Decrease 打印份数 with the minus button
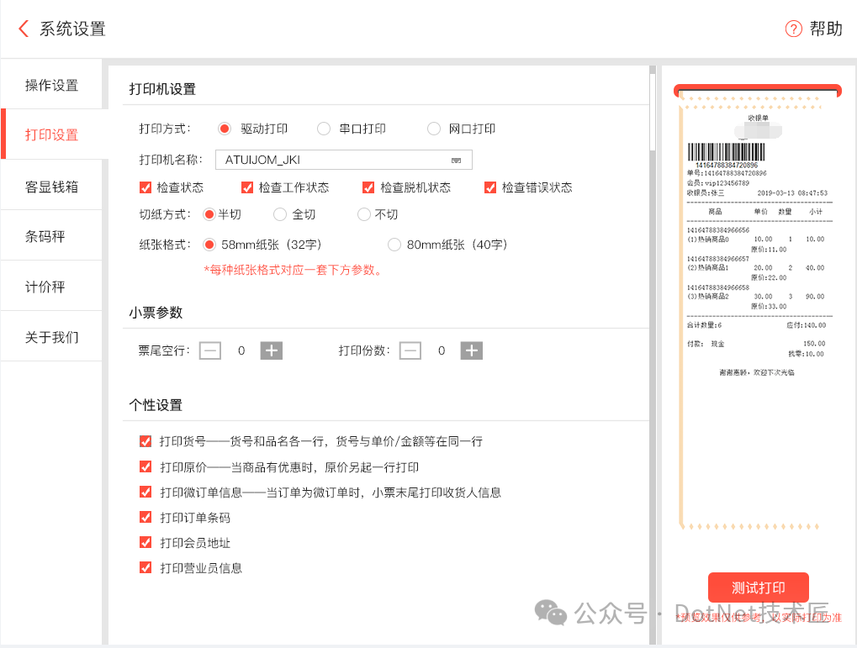This screenshot has width=857, height=648. [x=410, y=350]
